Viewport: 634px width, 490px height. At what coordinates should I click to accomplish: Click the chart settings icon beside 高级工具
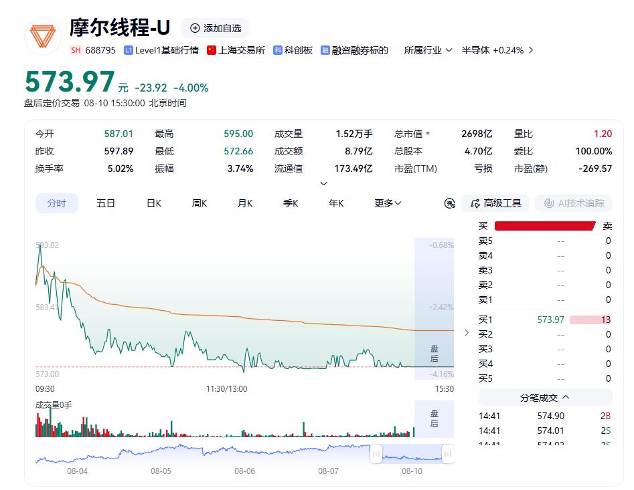point(450,203)
